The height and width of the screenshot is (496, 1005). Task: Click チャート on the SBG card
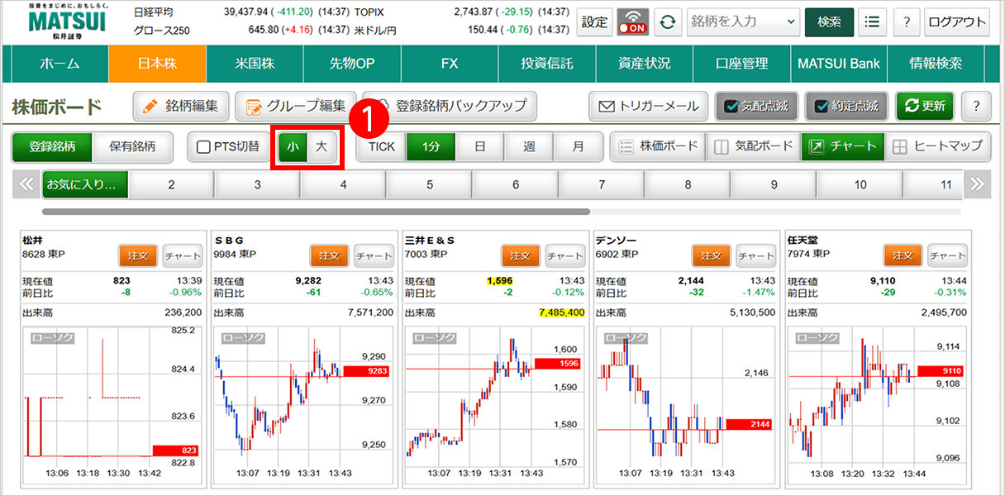click(374, 255)
